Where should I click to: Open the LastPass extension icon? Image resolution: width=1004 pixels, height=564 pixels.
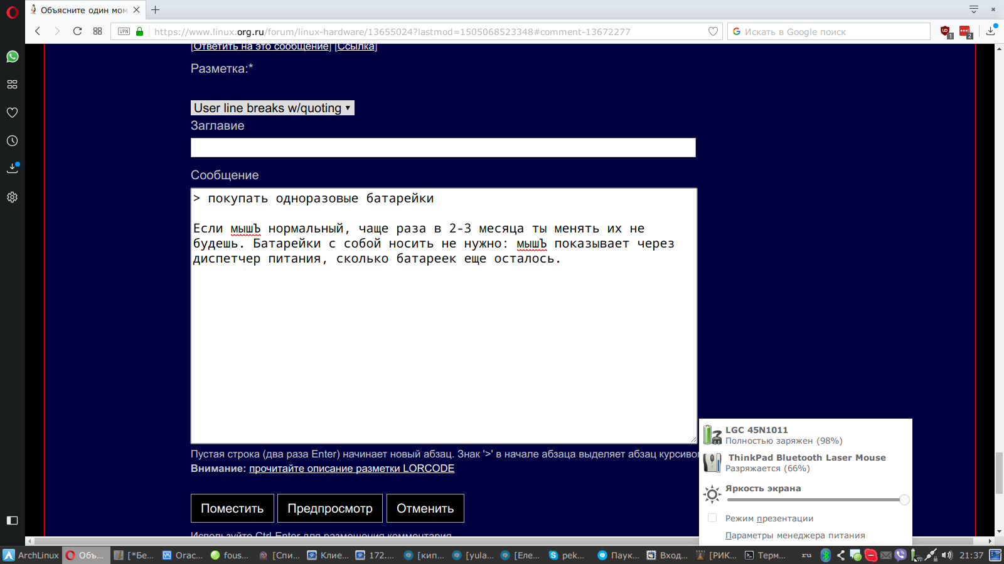click(965, 31)
